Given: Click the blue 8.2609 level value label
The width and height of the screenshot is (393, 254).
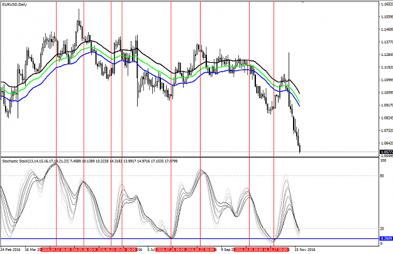Looking at the screenshot, I should [x=386, y=238].
